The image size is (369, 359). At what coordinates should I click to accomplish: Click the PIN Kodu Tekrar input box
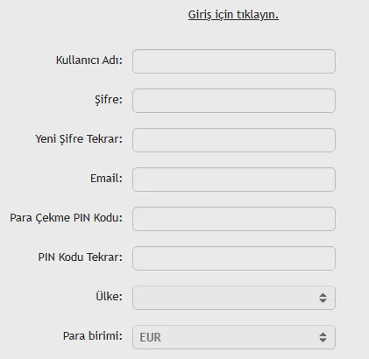(234, 258)
